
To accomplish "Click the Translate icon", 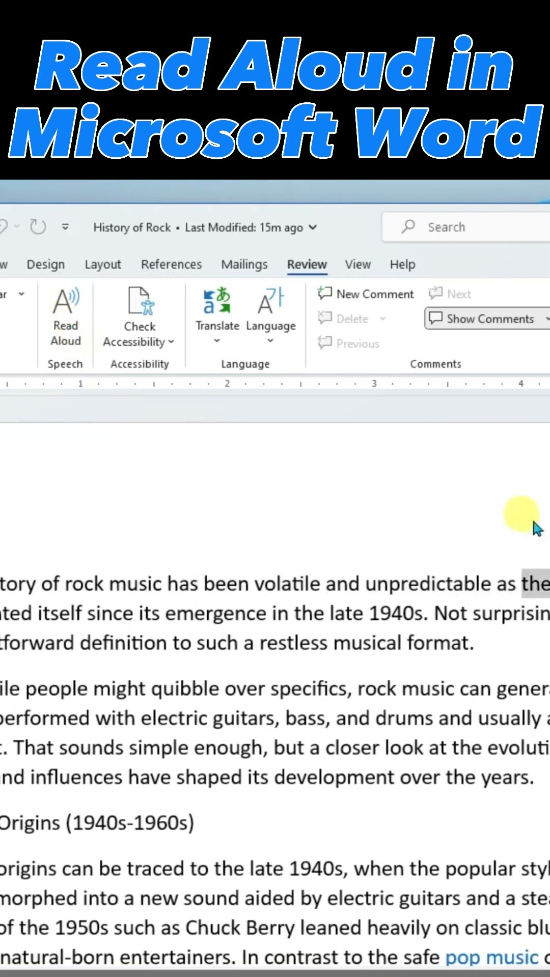I will pyautogui.click(x=217, y=300).
